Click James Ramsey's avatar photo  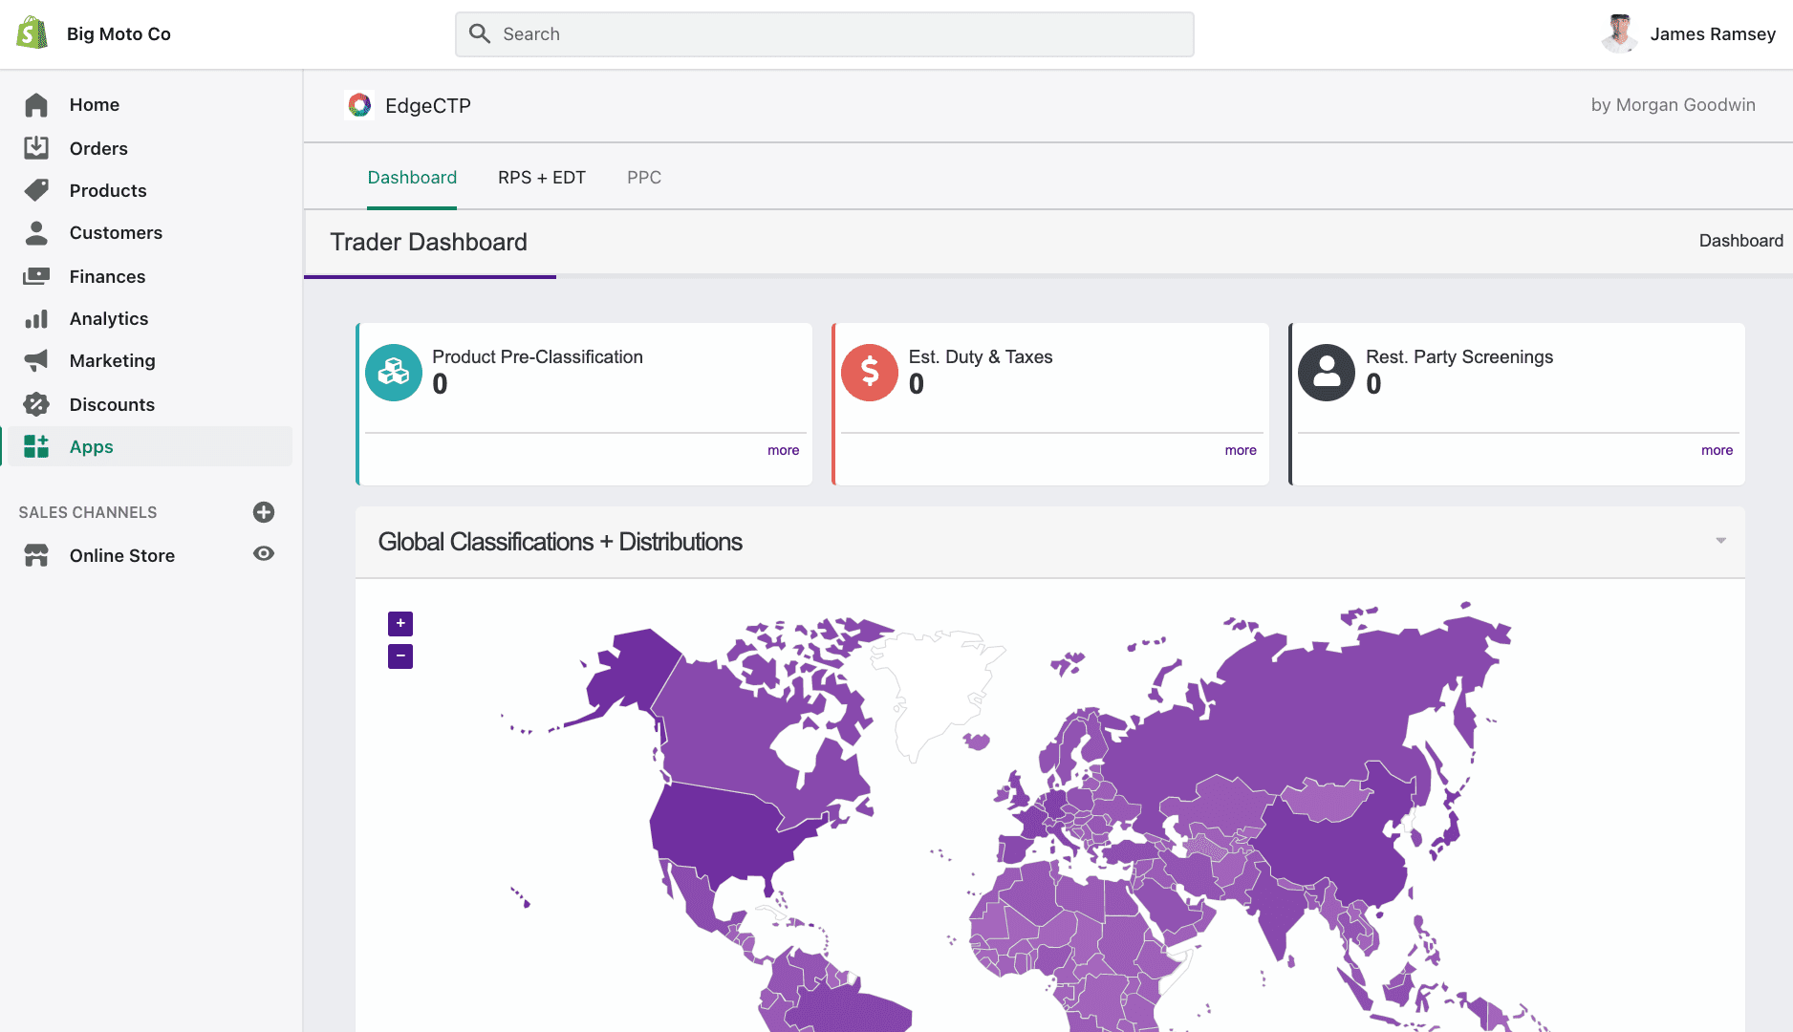pos(1619,34)
